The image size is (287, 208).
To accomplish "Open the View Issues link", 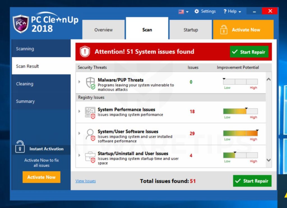I will tap(85, 181).
